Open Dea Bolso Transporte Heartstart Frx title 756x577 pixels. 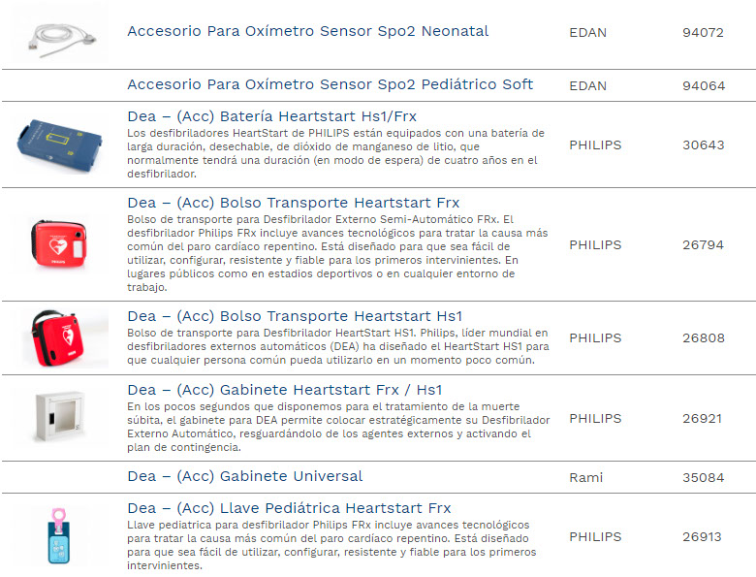(293, 203)
